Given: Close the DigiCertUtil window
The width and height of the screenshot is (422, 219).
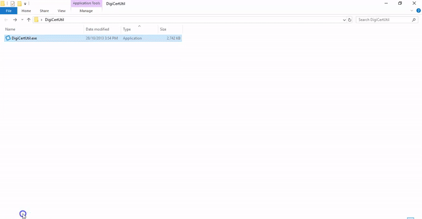Looking at the screenshot, I should click(x=414, y=3).
